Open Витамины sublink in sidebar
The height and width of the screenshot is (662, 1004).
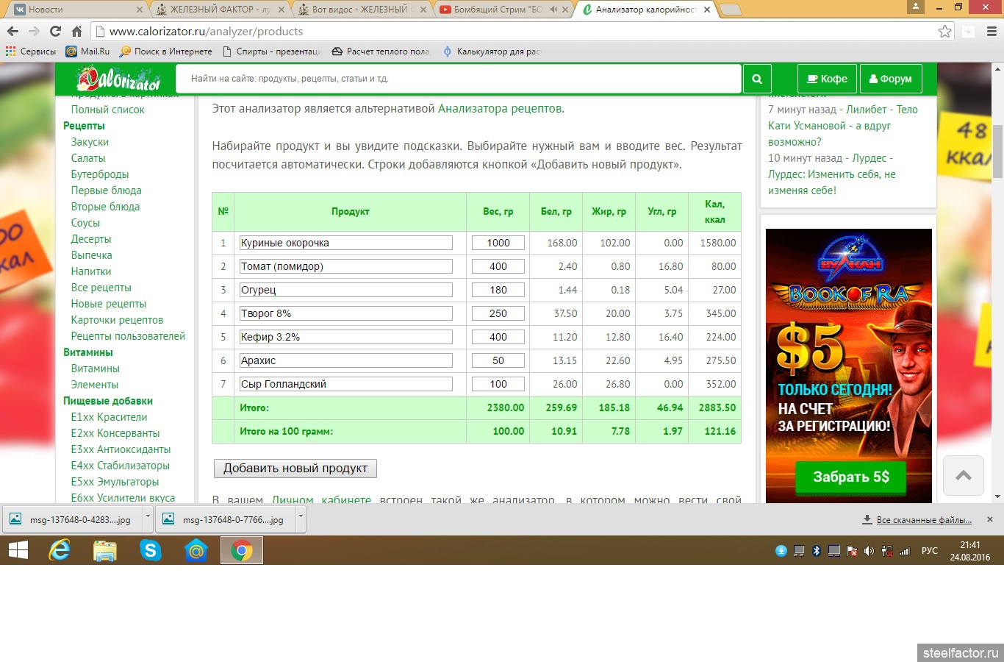coord(95,369)
